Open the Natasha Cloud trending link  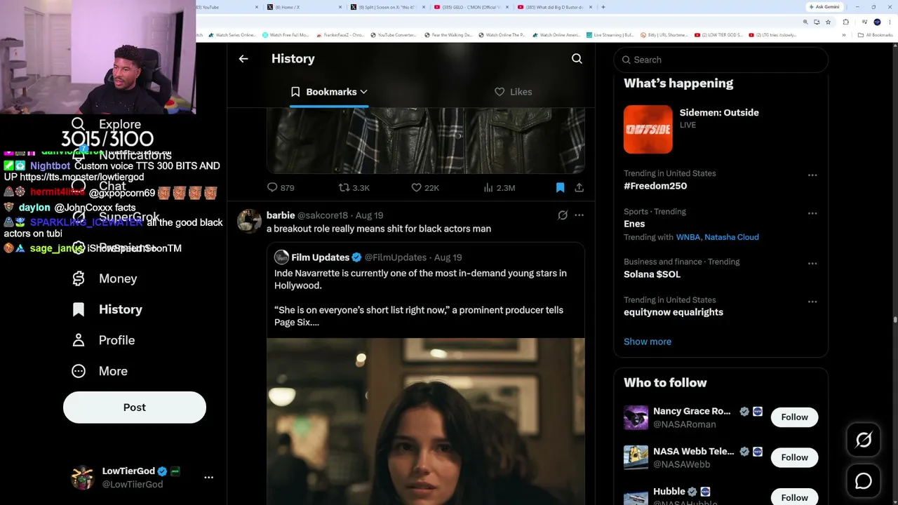pos(732,237)
